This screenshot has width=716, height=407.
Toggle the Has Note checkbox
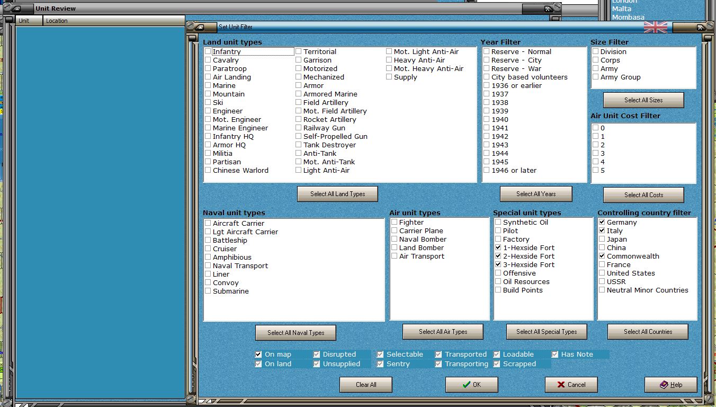tap(555, 355)
